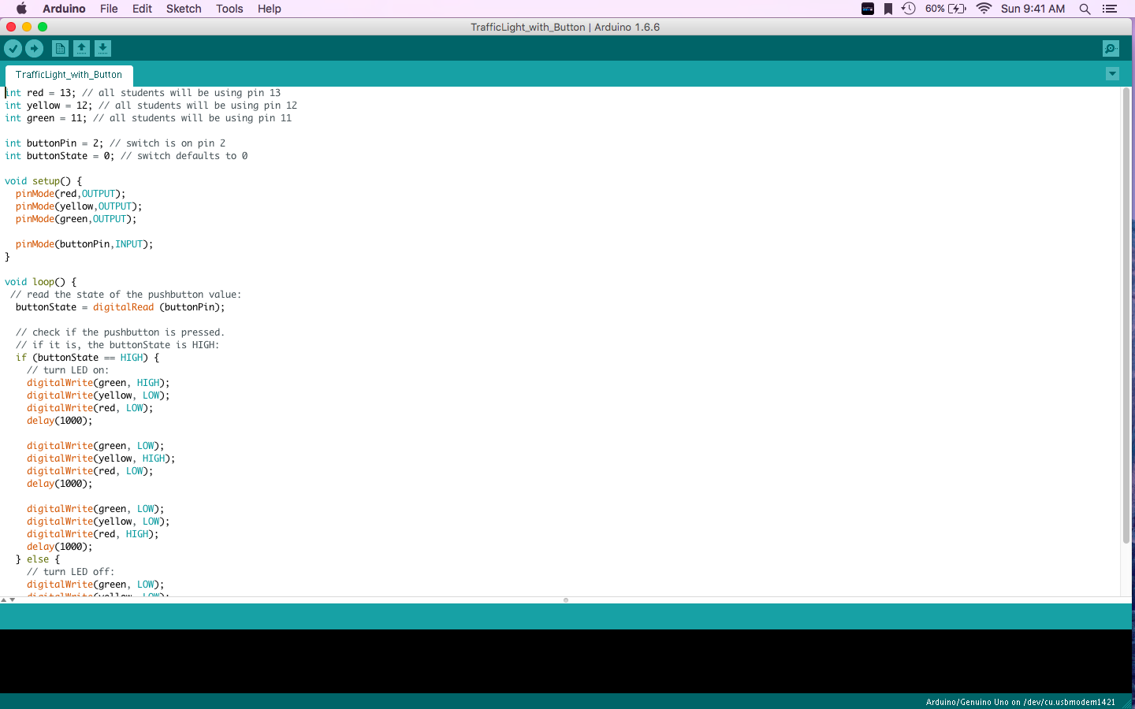Click the Sun 9:41 AM clock
The height and width of the screenshot is (709, 1135).
coord(1033,9)
